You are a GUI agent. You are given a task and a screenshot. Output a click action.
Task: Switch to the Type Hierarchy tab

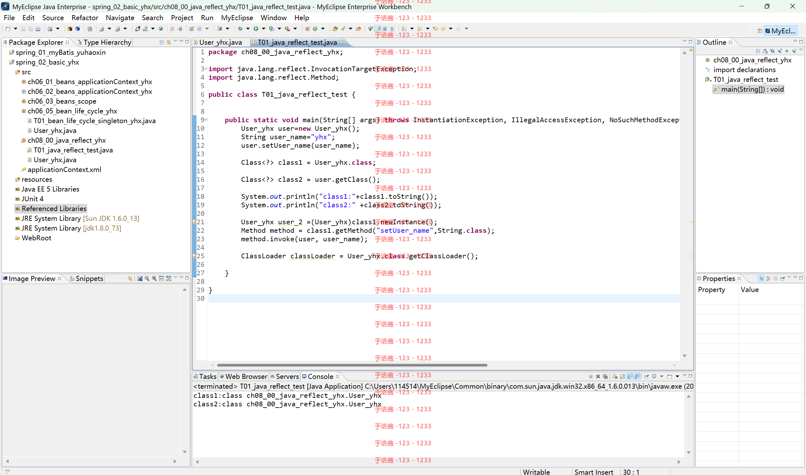pyautogui.click(x=104, y=42)
